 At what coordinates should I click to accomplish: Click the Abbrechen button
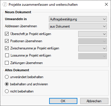(94, 101)
